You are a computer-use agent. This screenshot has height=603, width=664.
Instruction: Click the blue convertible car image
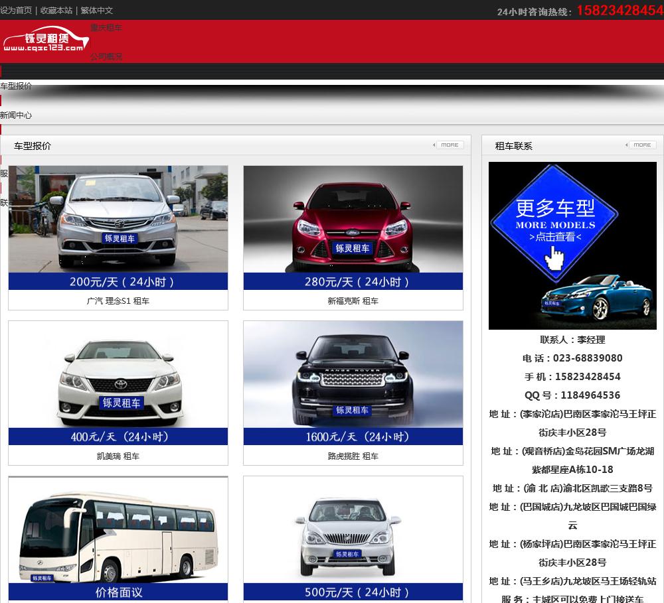pyautogui.click(x=598, y=297)
